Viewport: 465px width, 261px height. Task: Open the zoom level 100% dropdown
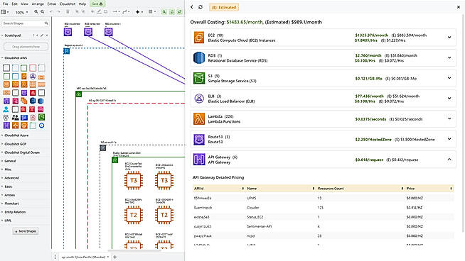click(21, 12)
